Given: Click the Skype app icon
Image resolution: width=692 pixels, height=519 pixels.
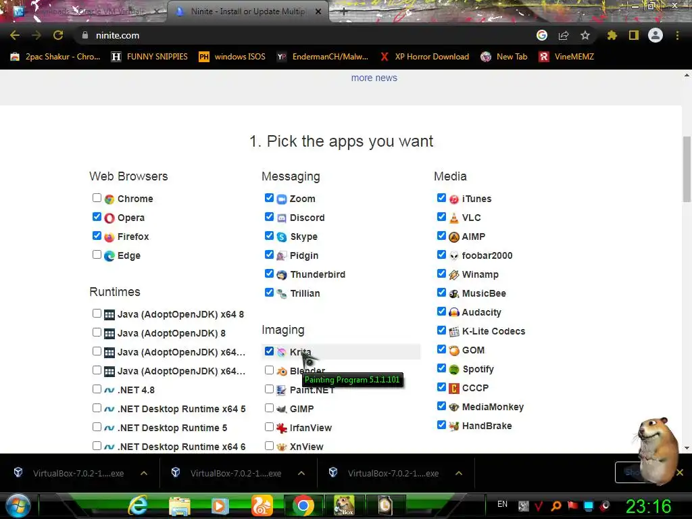Looking at the screenshot, I should 282,237.
